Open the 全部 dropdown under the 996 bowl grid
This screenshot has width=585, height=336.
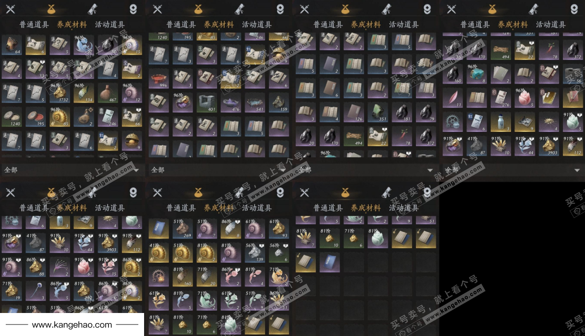(219, 170)
